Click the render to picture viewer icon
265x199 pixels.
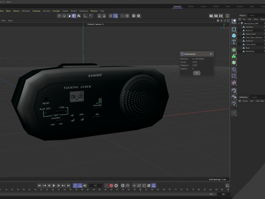pos(216,16)
